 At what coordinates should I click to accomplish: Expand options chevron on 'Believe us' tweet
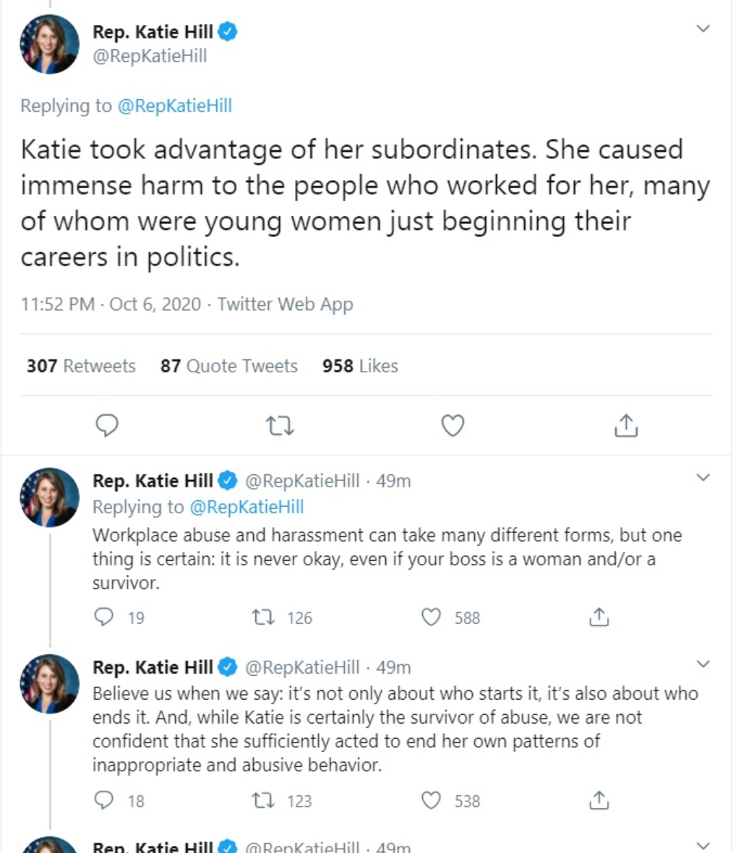coord(703,664)
